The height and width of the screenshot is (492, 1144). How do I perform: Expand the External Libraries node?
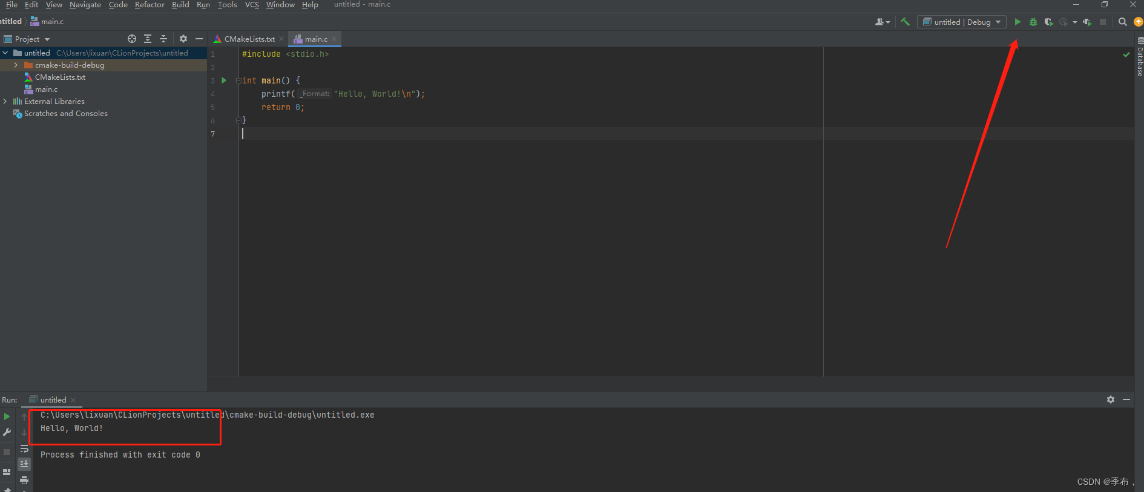pos(5,102)
